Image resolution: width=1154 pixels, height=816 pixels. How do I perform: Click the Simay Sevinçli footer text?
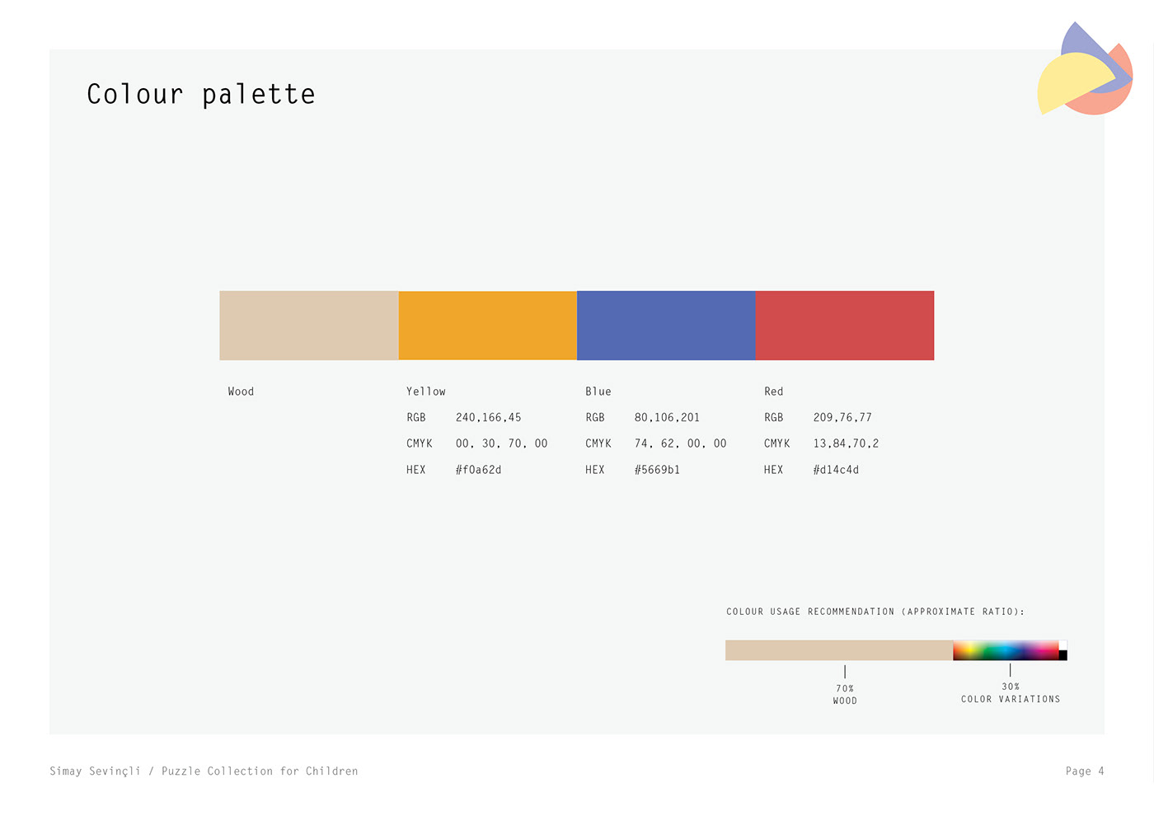204,771
